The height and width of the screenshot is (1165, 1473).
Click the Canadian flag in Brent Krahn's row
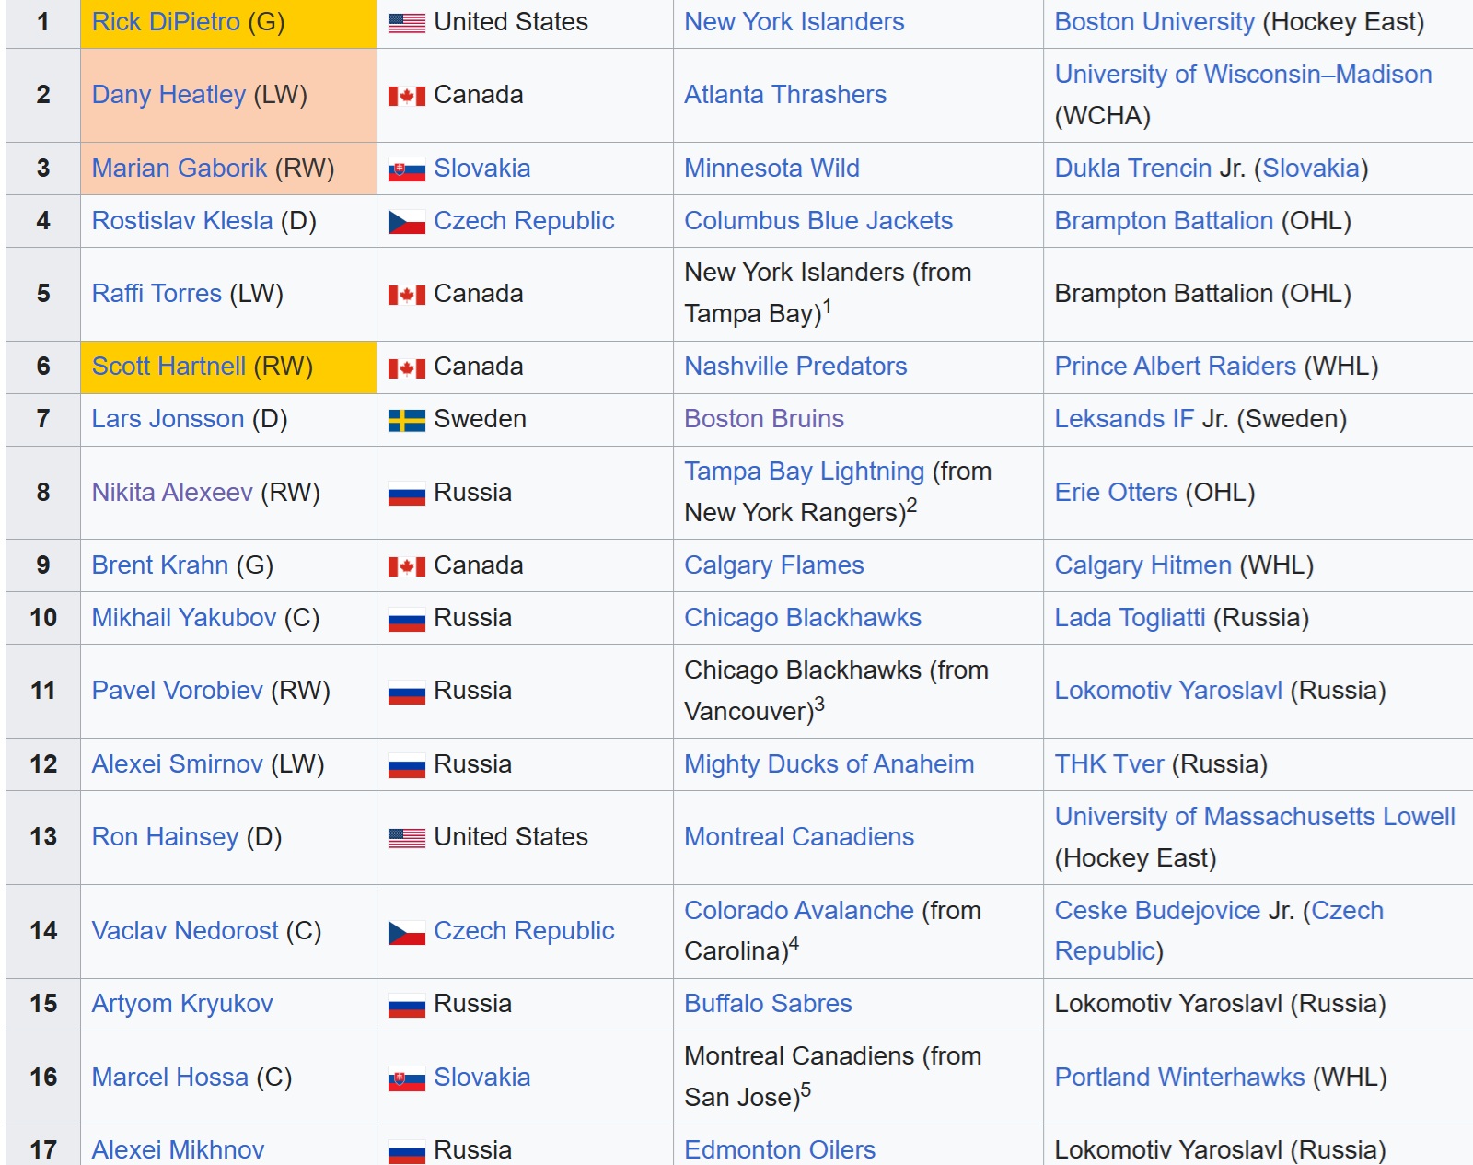[406, 566]
